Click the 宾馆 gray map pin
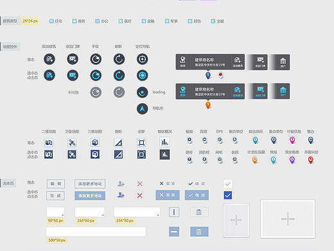334x251 pixels. [x=204, y=140]
